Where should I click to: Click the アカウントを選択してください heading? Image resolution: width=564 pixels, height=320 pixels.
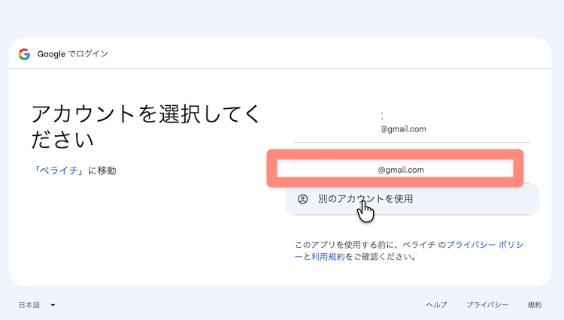[x=146, y=126]
